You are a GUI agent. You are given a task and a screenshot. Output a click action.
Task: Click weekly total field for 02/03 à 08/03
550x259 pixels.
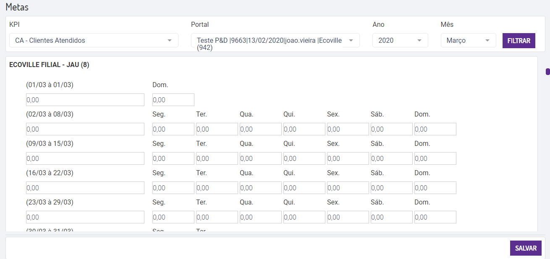point(85,129)
